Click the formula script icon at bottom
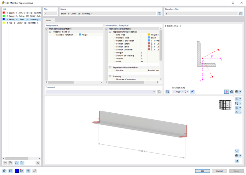246x175 pixels. click(x=35, y=171)
